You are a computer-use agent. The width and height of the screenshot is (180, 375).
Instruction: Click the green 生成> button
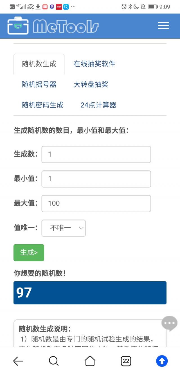[29, 253]
